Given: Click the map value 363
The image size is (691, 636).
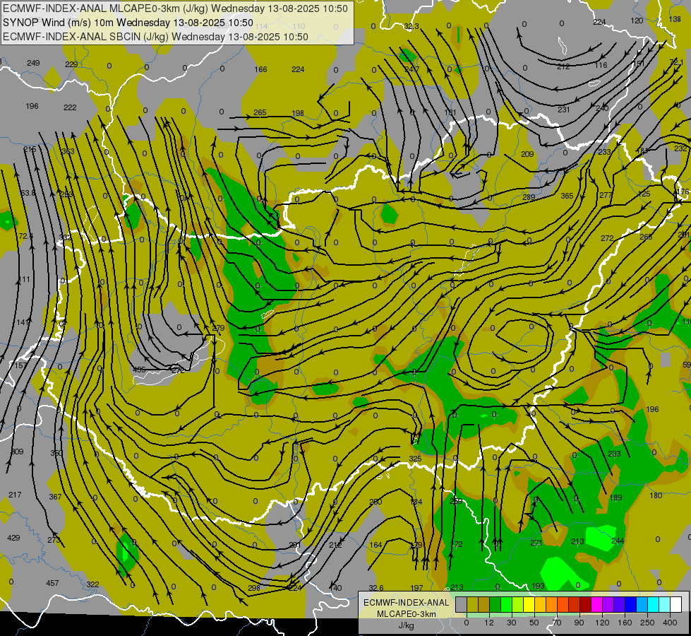Looking at the screenshot, I should click(68, 151).
